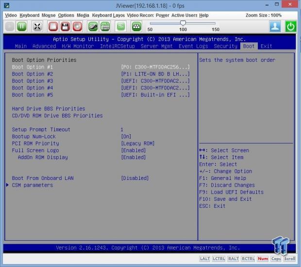
Task: Open CD/DVD ROM Drive BBS Priorities
Action: click(57, 115)
